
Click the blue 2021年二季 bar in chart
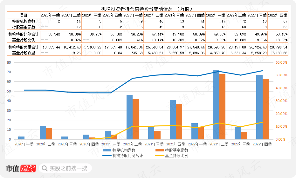click(x=129, y=117)
